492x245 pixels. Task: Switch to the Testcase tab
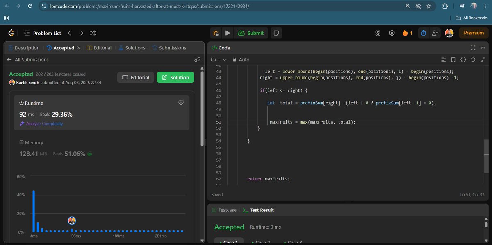[224, 210]
